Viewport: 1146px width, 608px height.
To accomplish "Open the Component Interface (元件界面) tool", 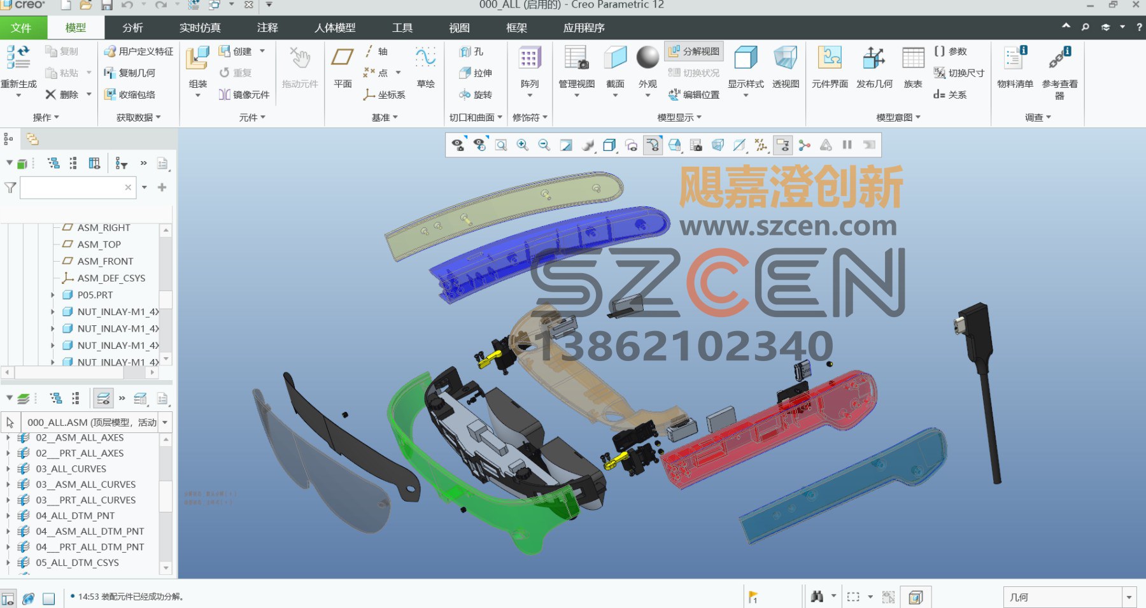I will [x=830, y=67].
